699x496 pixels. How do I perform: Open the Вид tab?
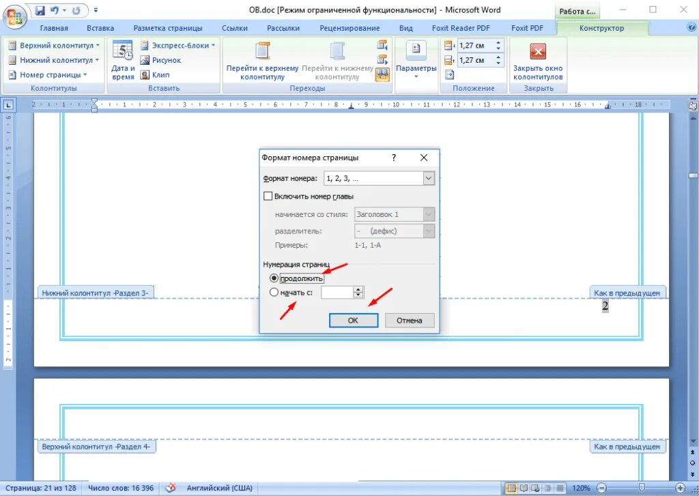point(405,28)
